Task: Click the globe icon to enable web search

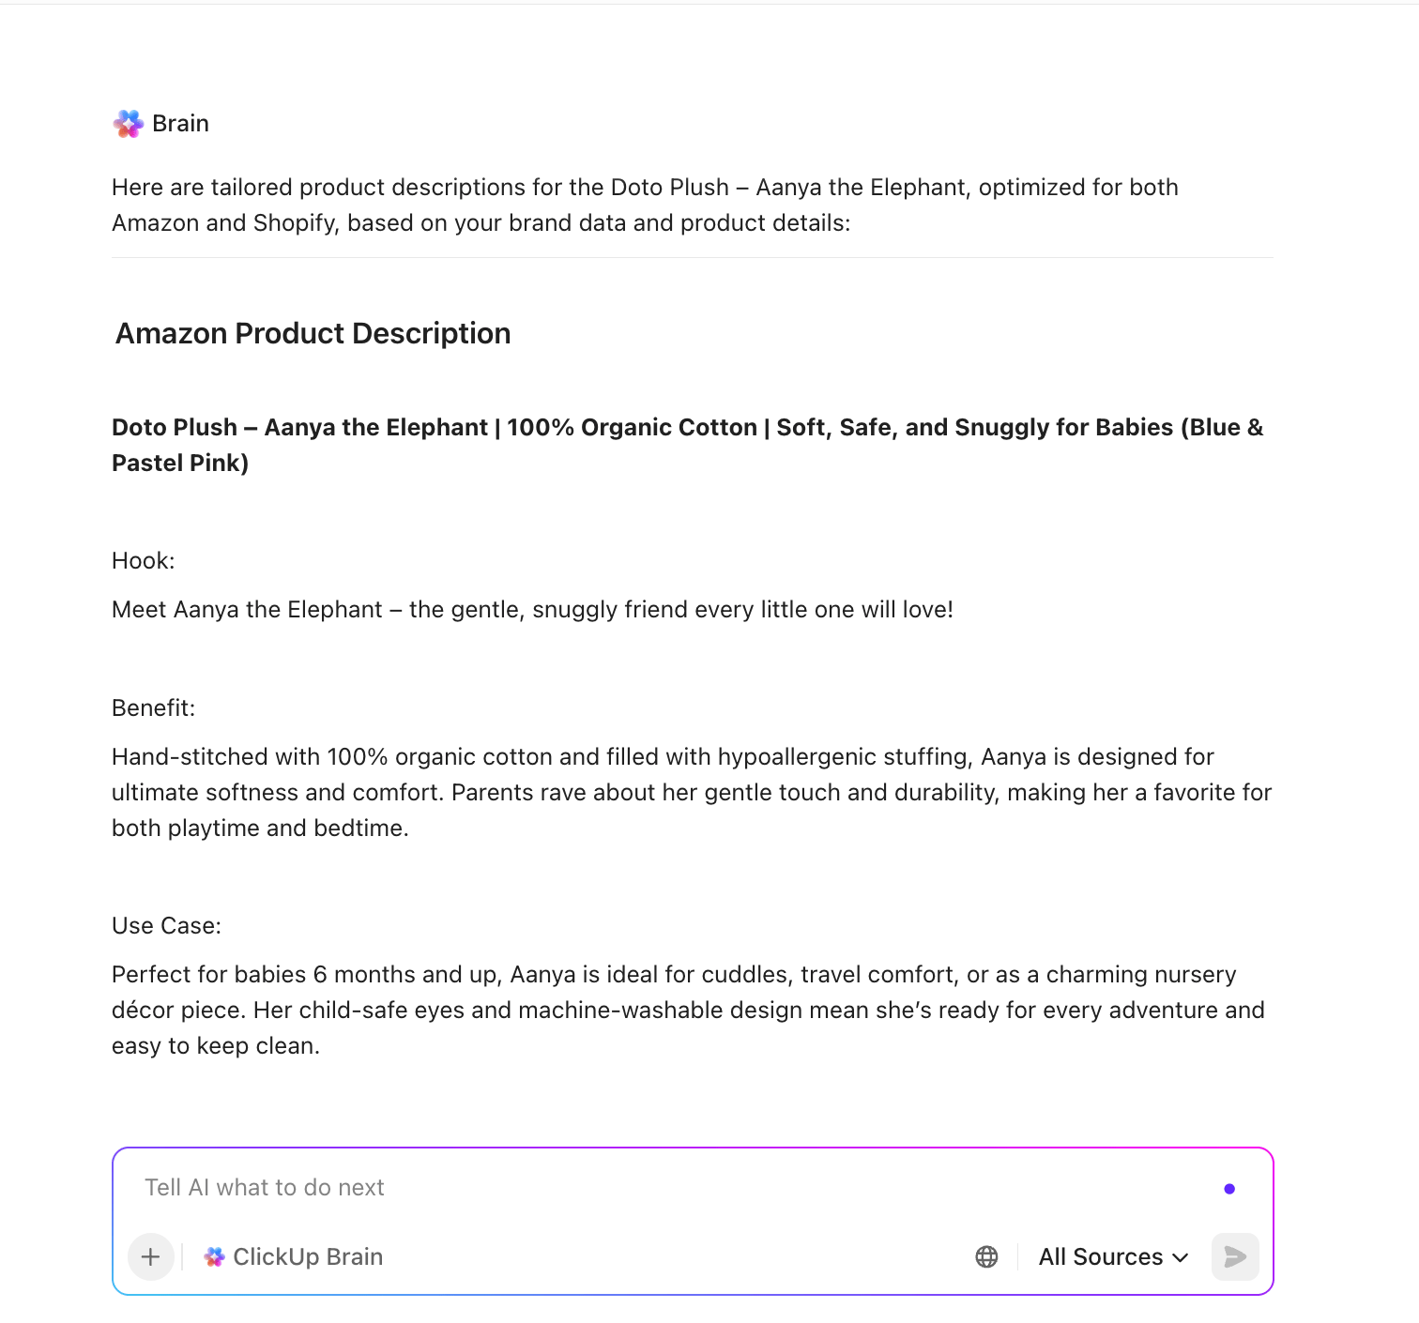Action: pyautogui.click(x=985, y=1256)
